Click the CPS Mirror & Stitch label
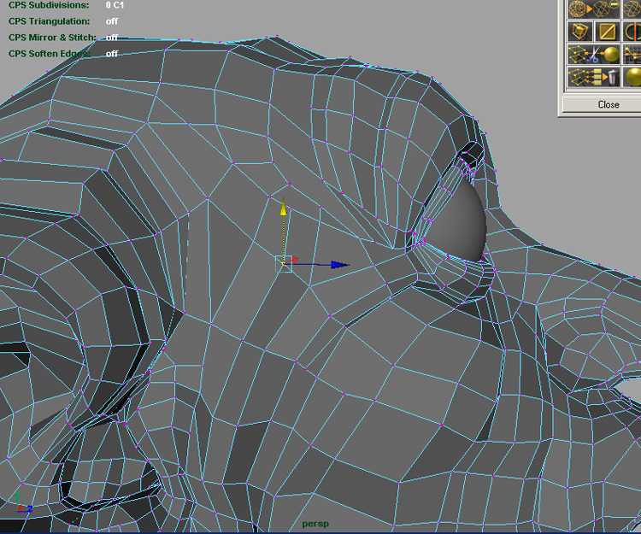641x534 pixels. [x=51, y=38]
